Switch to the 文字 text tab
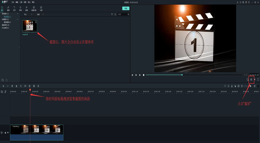The width and height of the screenshot is (260, 143). tap(14, 9)
